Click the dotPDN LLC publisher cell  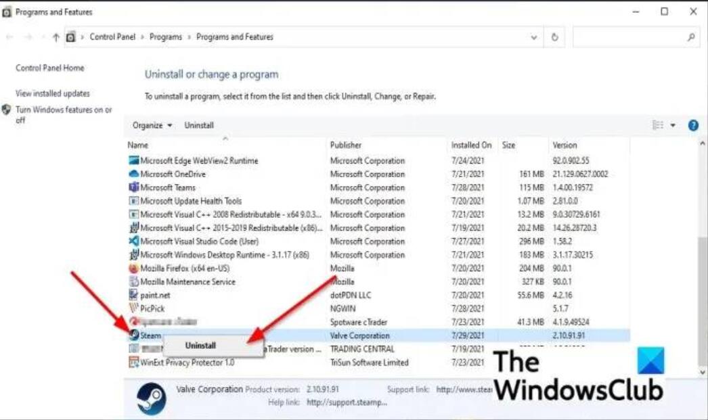pyautogui.click(x=351, y=295)
